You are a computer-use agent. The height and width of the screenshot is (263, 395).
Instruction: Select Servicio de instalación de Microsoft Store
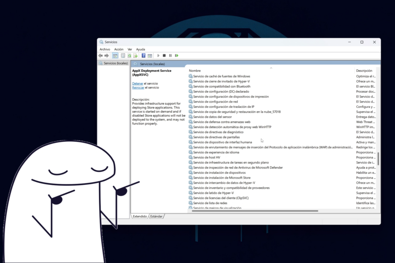[x=222, y=178]
